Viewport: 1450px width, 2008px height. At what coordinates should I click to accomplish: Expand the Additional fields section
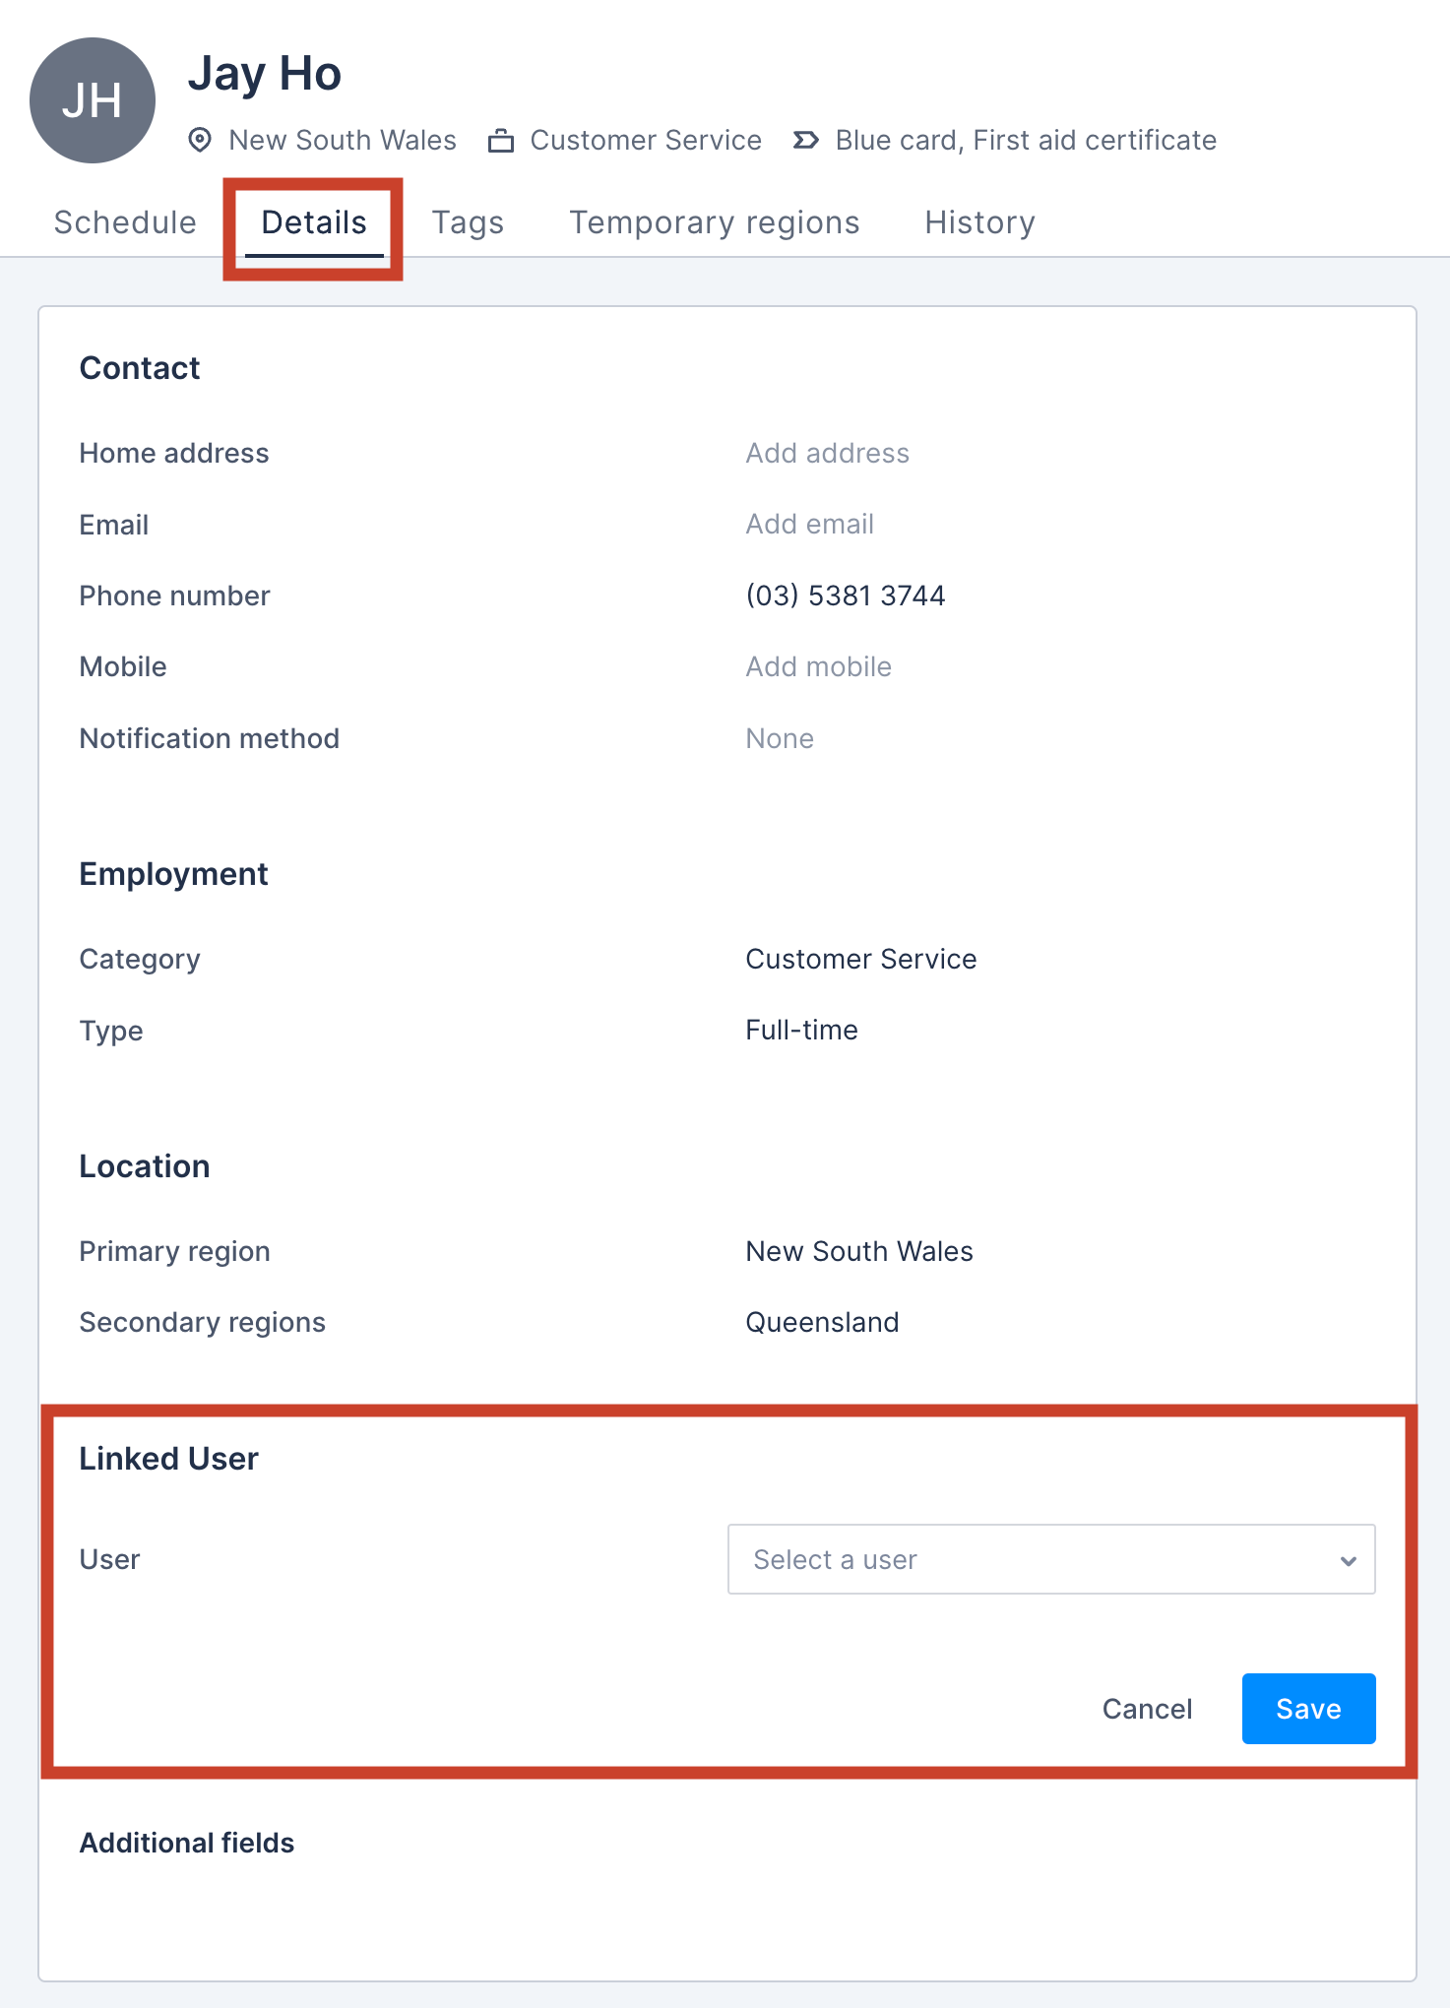click(x=186, y=1842)
